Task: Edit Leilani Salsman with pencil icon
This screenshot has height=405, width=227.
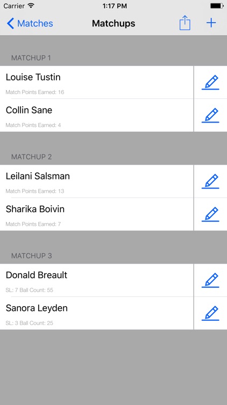Action: tap(210, 181)
